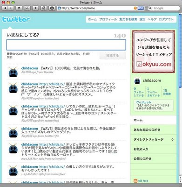
Task: Click the childacom avatar in the sidebar
Action: point(137,80)
